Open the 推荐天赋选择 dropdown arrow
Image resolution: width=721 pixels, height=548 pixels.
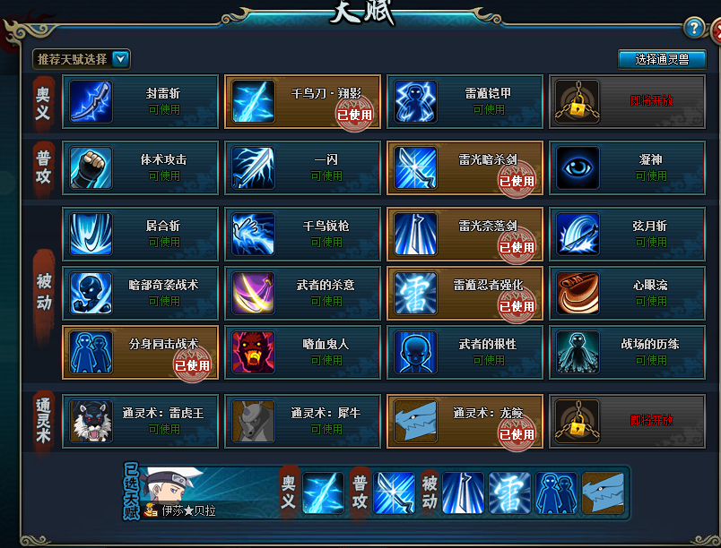point(120,59)
